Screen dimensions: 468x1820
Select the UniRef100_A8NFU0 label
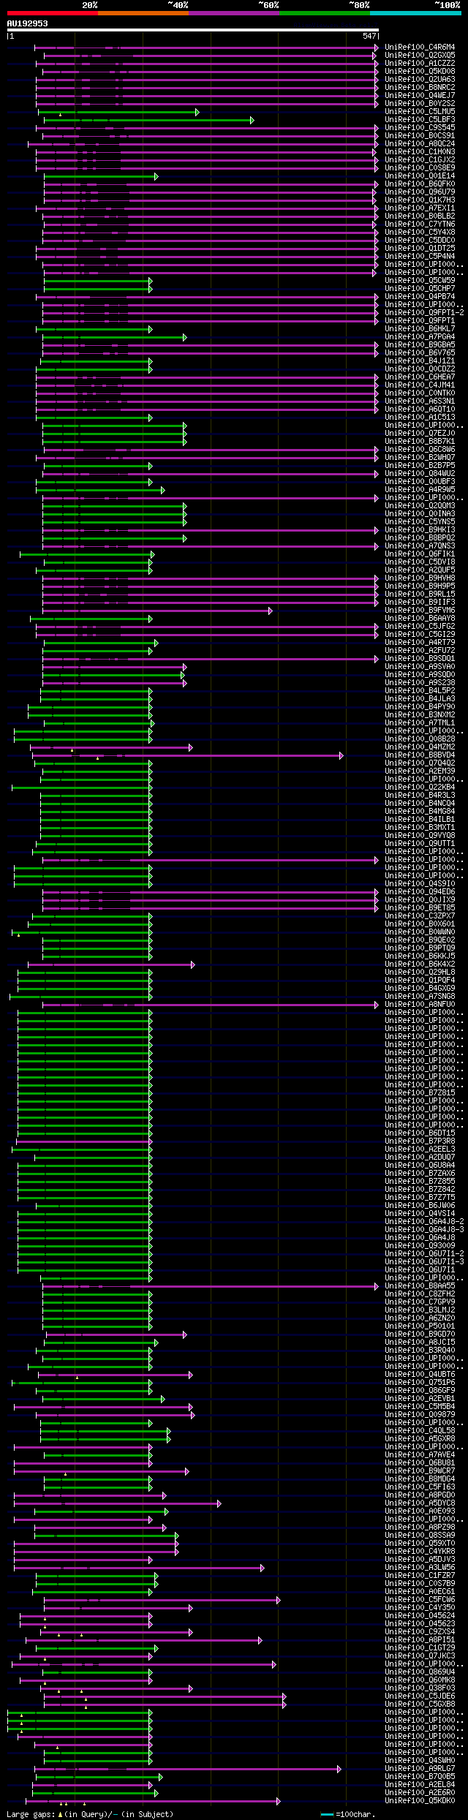[420, 1005]
